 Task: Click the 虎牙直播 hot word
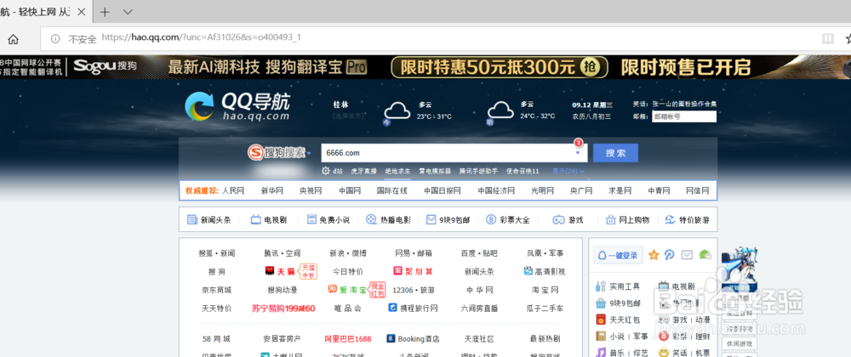tap(363, 171)
